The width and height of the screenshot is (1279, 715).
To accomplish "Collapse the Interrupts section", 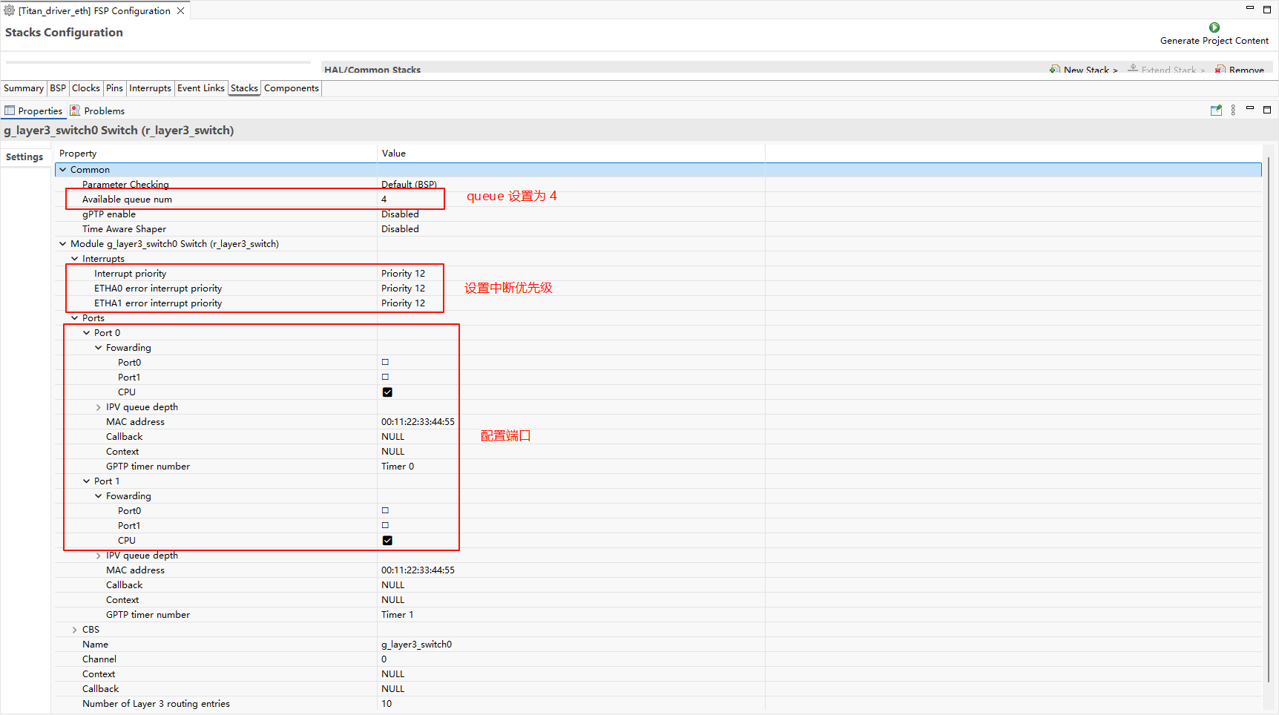I will [74, 259].
